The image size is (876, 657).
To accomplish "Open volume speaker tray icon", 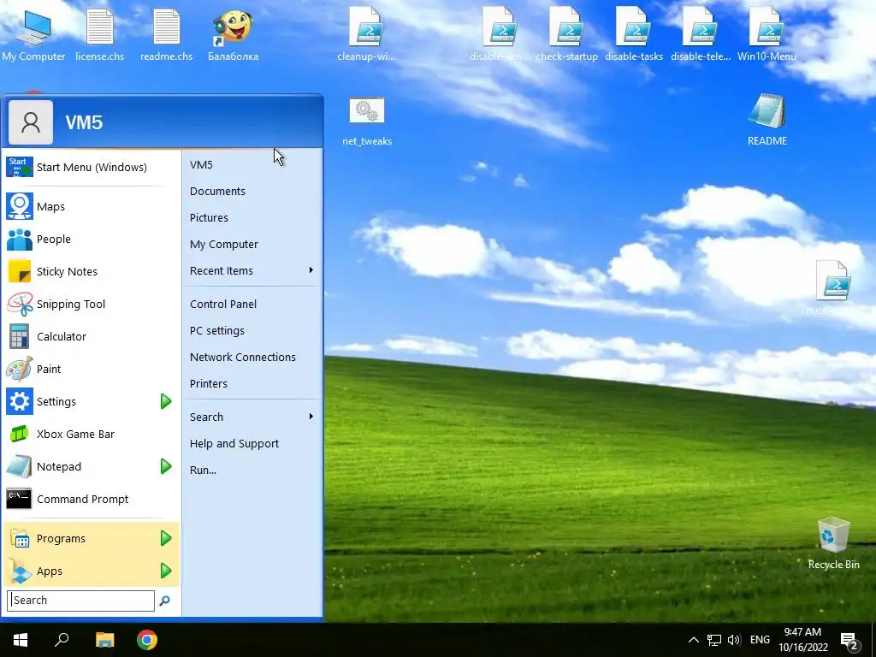I will (x=734, y=640).
